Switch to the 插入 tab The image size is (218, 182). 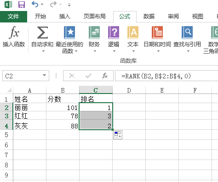[x=65, y=17]
